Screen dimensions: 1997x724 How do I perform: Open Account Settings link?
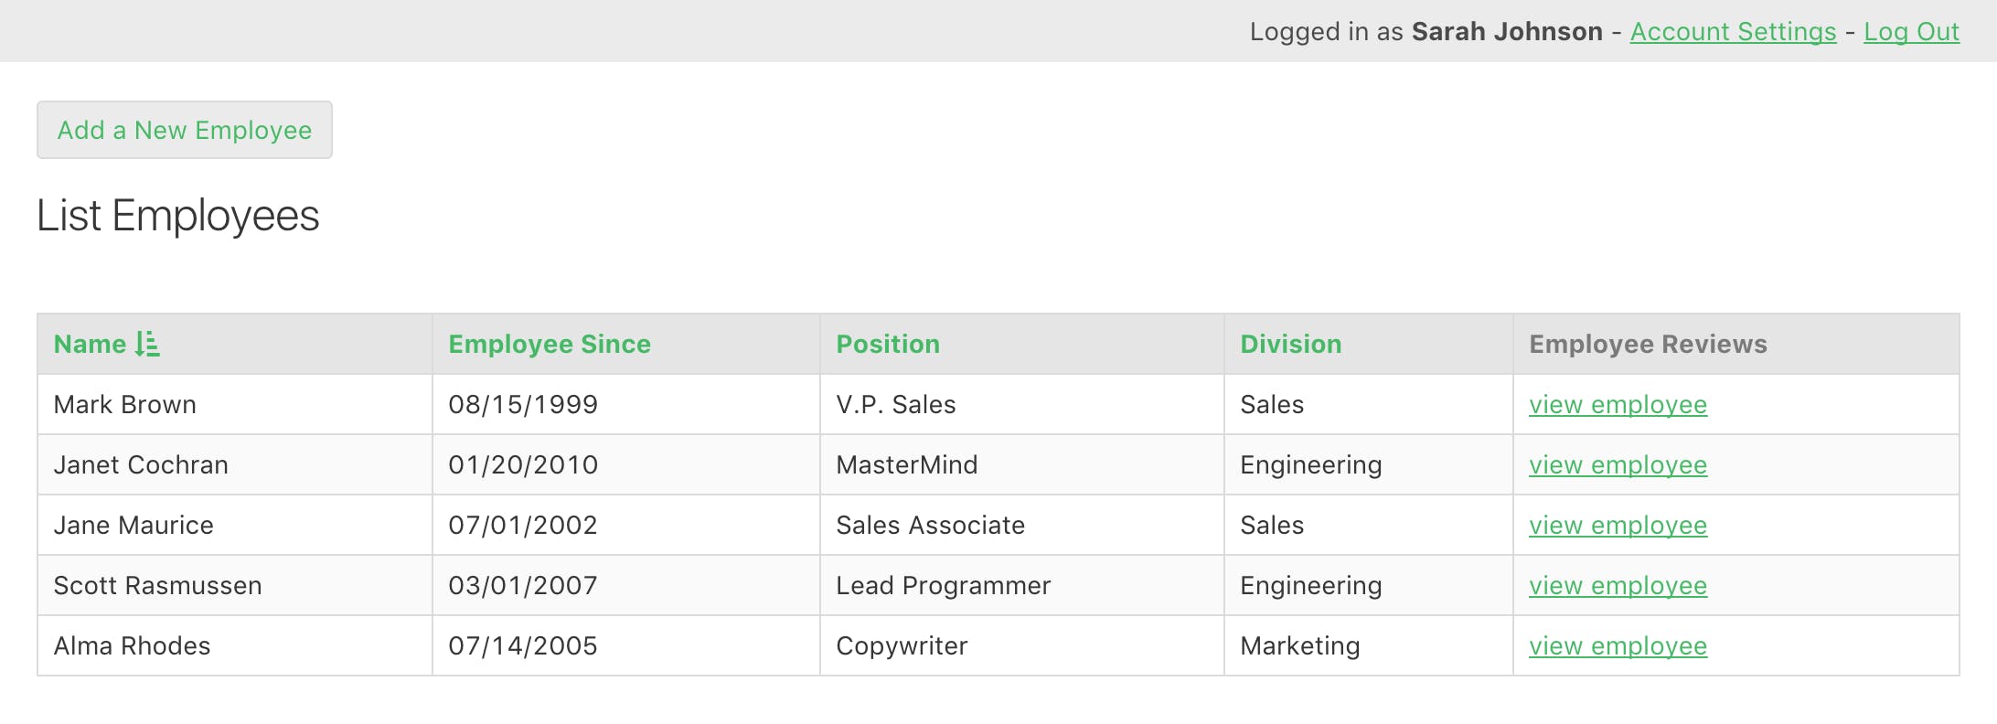click(1733, 32)
